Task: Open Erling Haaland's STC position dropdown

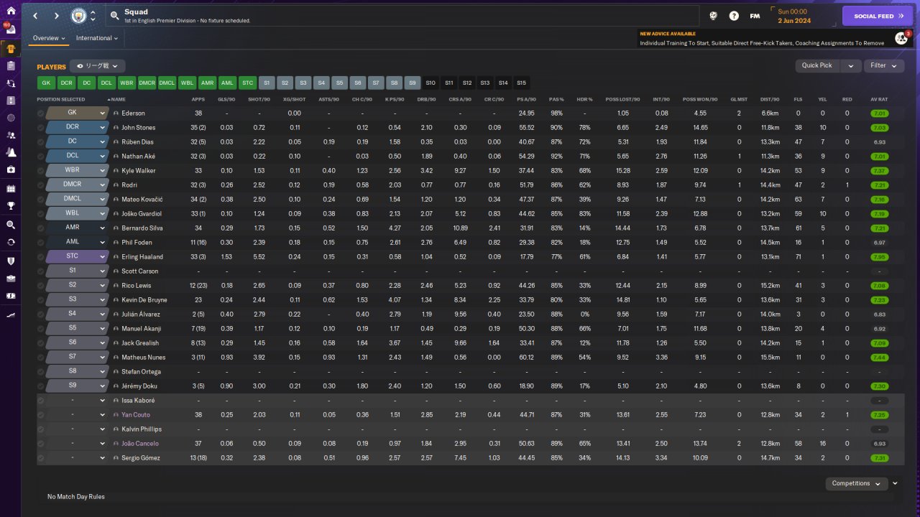Action: (76, 256)
